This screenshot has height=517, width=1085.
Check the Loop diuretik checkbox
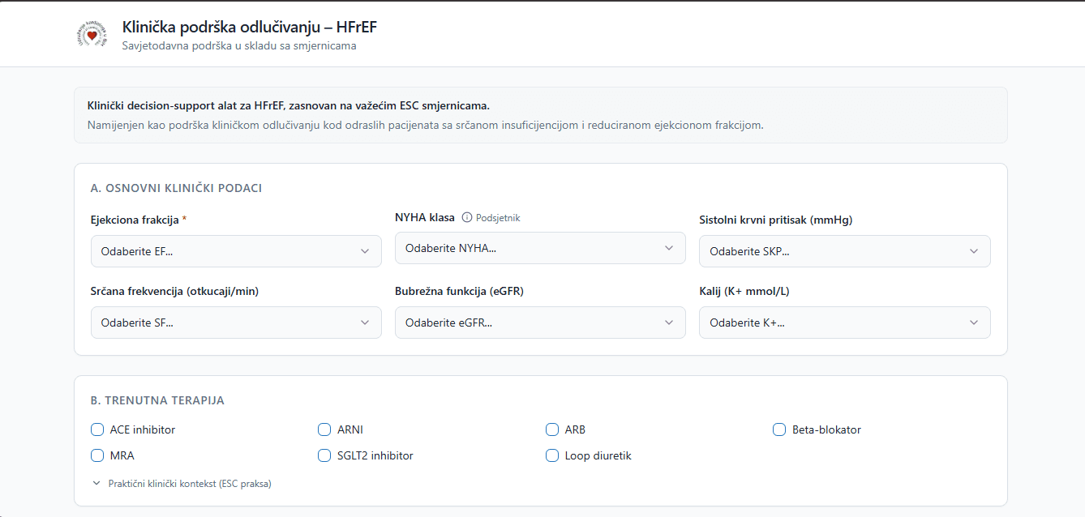pos(552,455)
